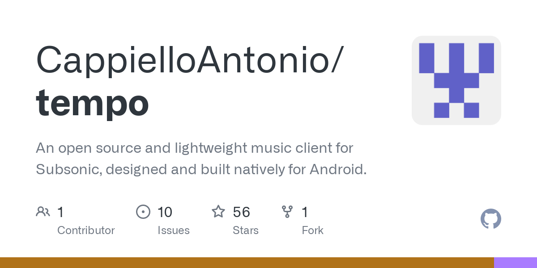Viewport: 537px width, 268px height.
Task: Click the Issues label
Action: 173,230
